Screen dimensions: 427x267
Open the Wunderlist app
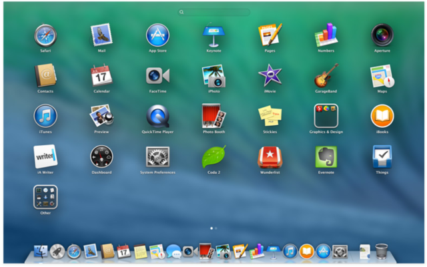point(270,157)
